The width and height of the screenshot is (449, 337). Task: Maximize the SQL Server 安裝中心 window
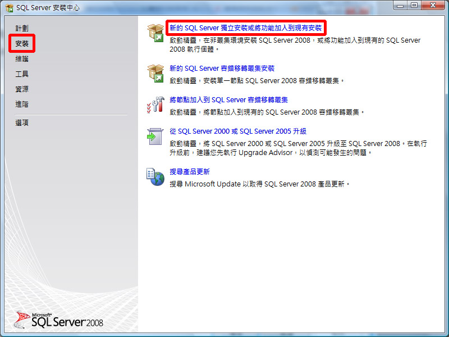click(x=414, y=5)
